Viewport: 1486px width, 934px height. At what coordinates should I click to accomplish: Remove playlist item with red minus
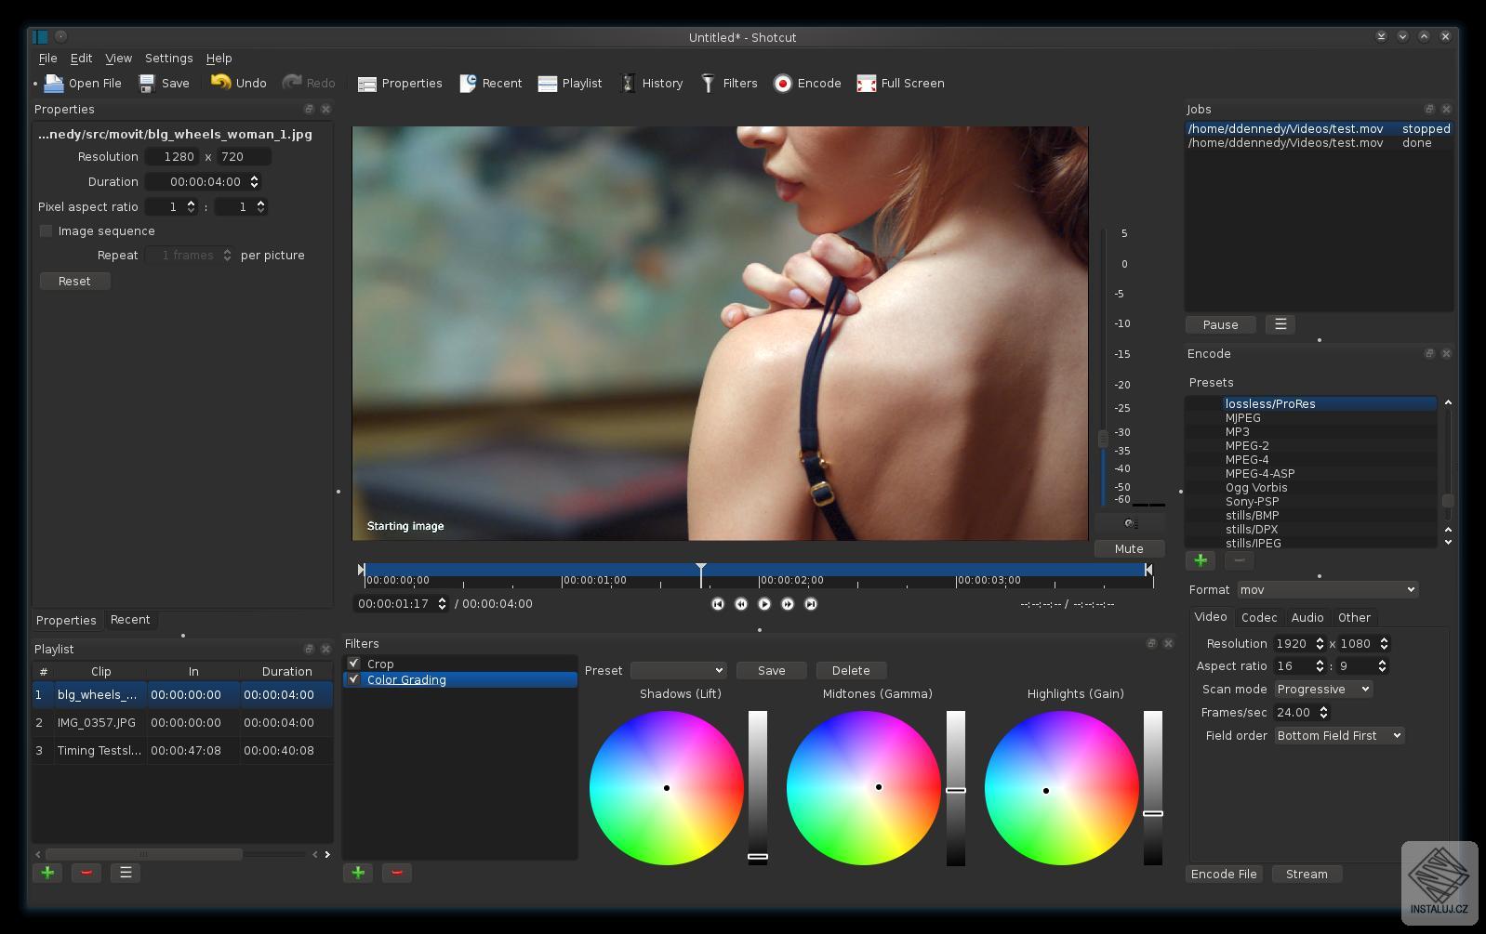tap(86, 873)
